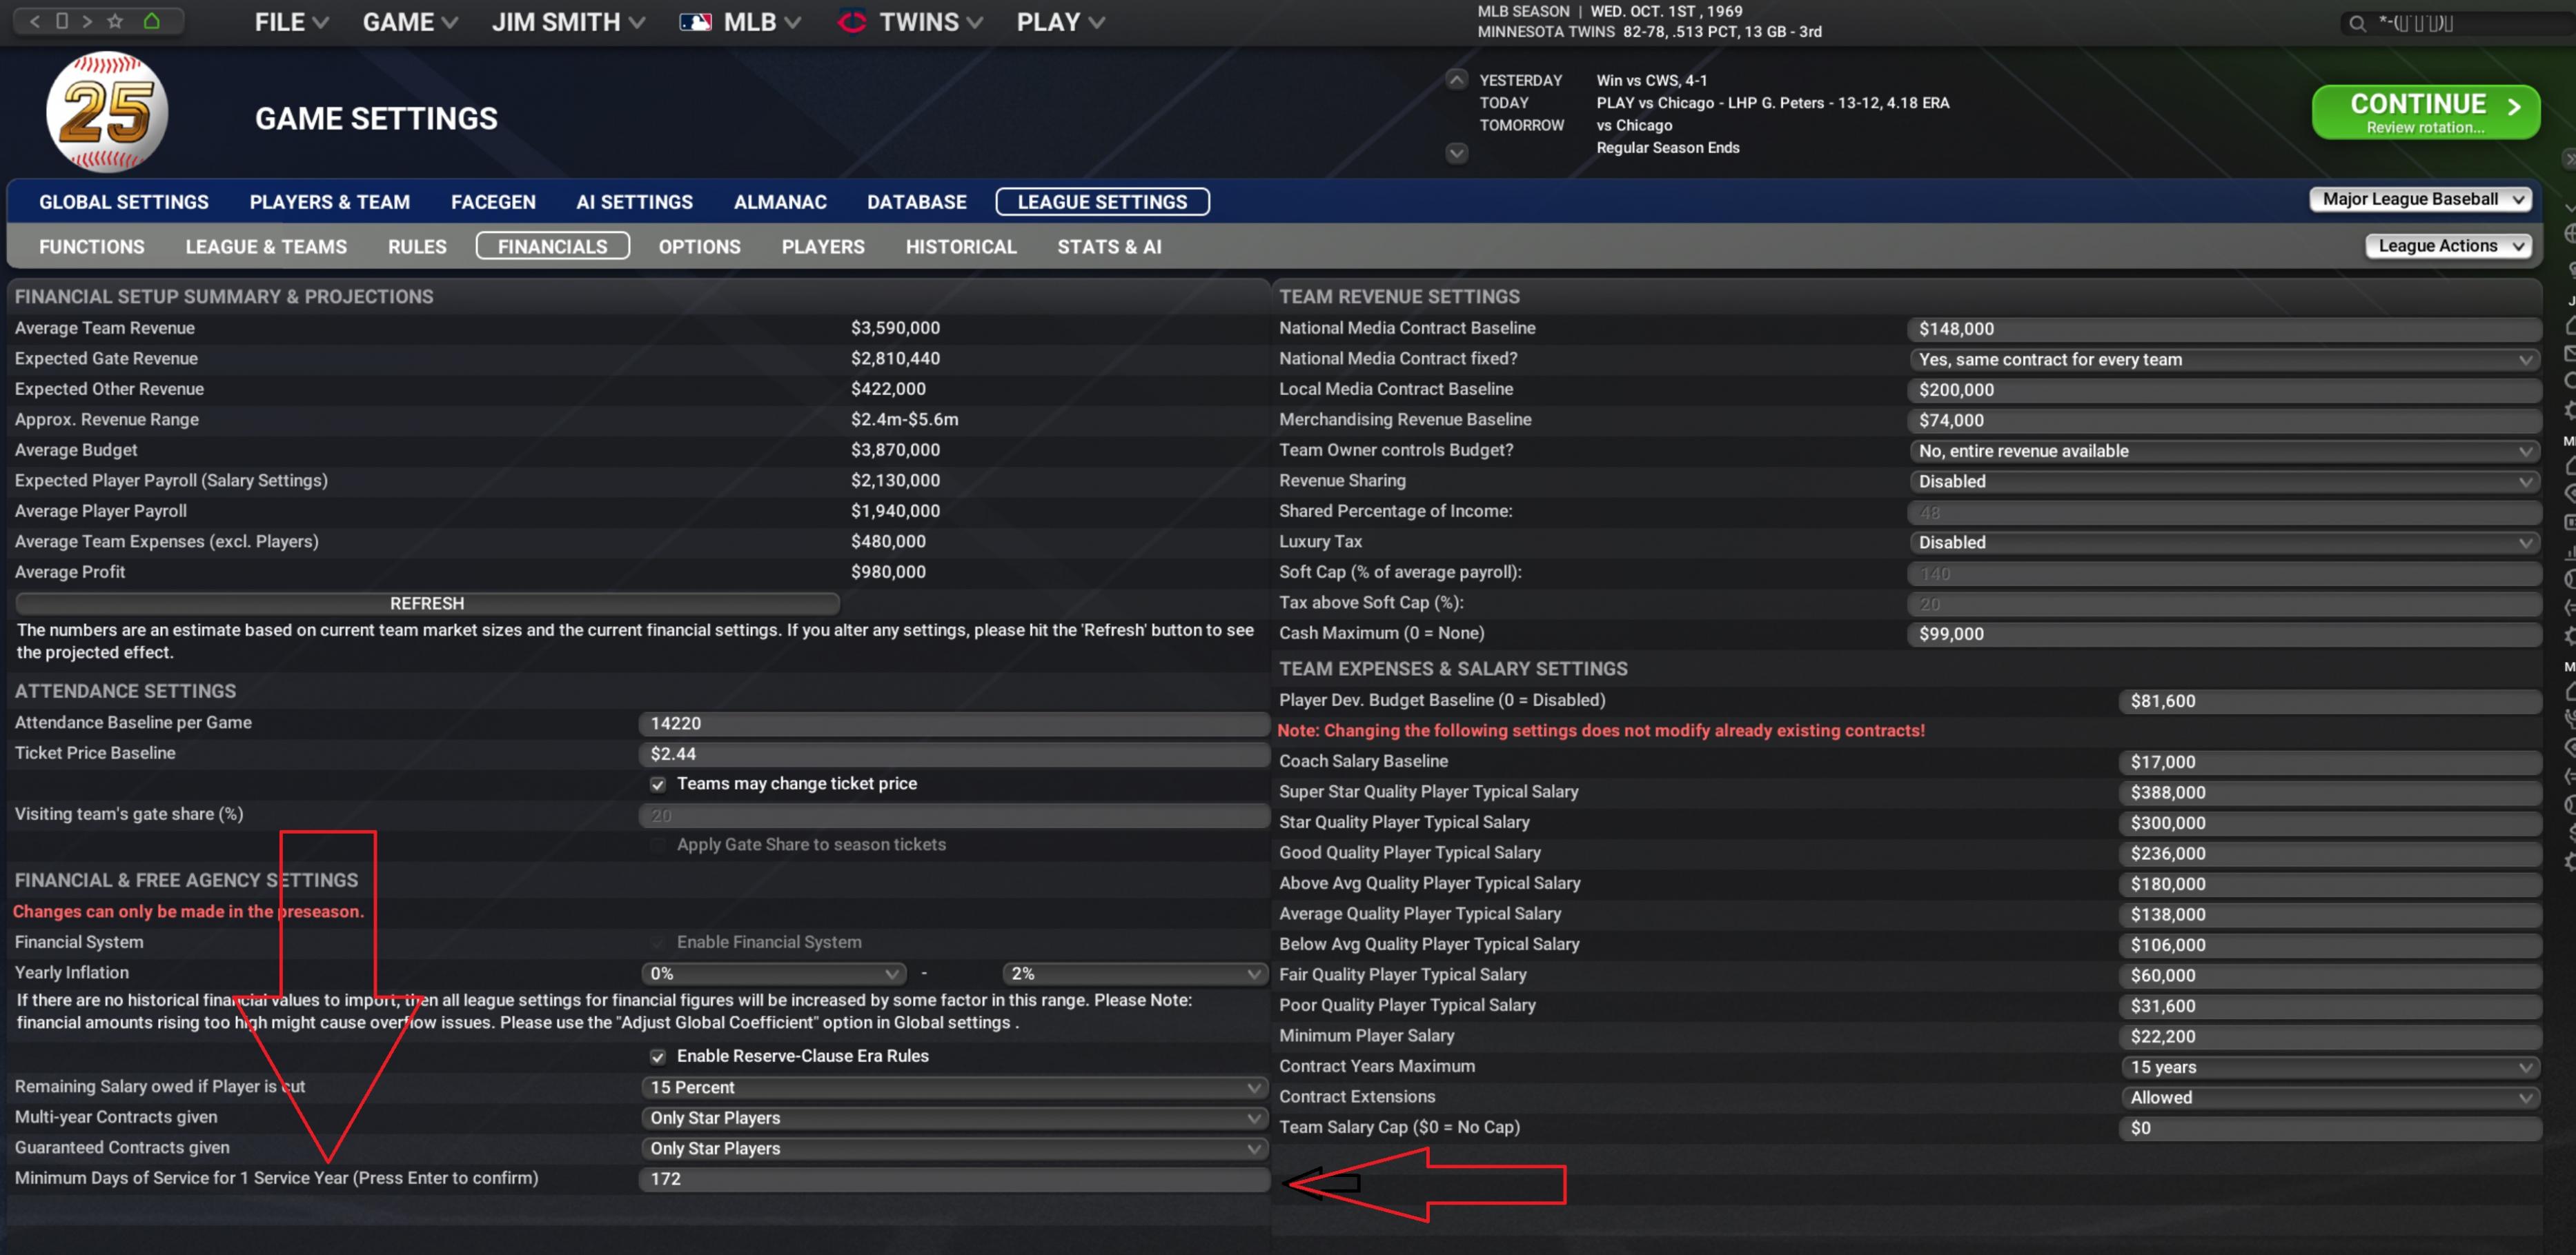The image size is (2576, 1255).
Task: Click the forward navigation arrow
Action: 87,21
